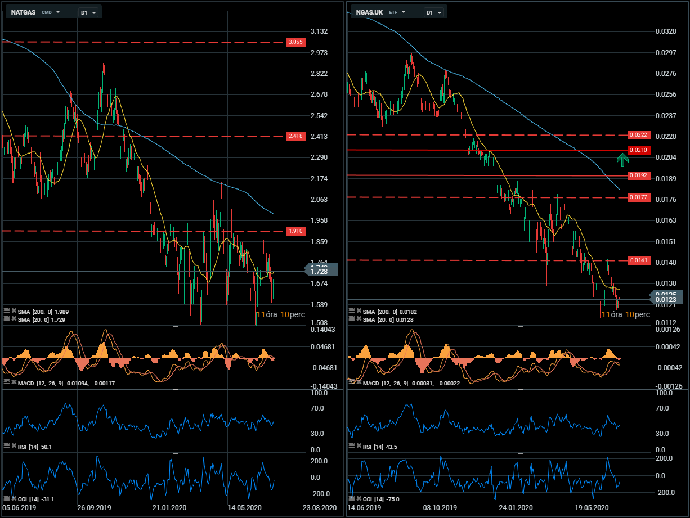The image size is (690, 518).
Task: Delete CCI indicator from NATGAS chart
Action: pos(13,498)
